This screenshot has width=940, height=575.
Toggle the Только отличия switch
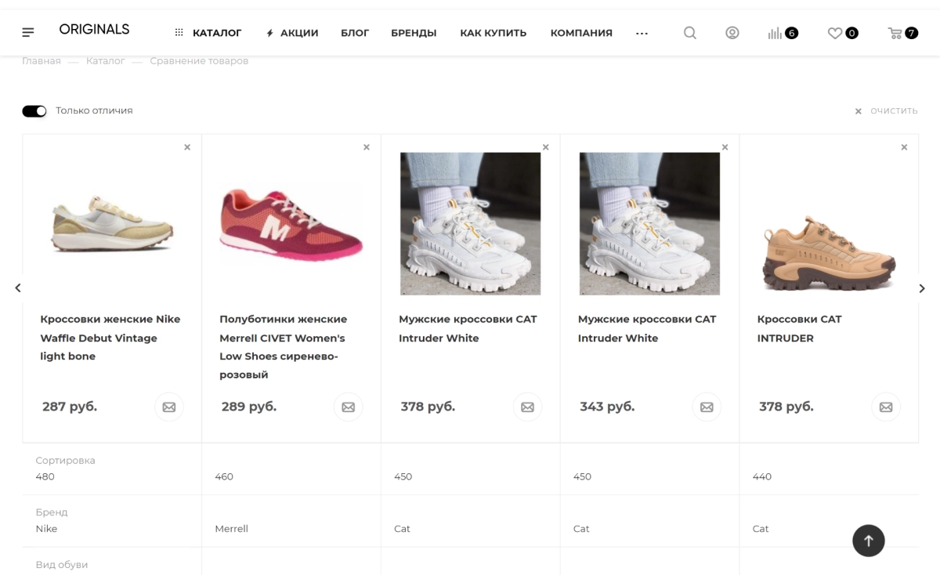pos(34,111)
